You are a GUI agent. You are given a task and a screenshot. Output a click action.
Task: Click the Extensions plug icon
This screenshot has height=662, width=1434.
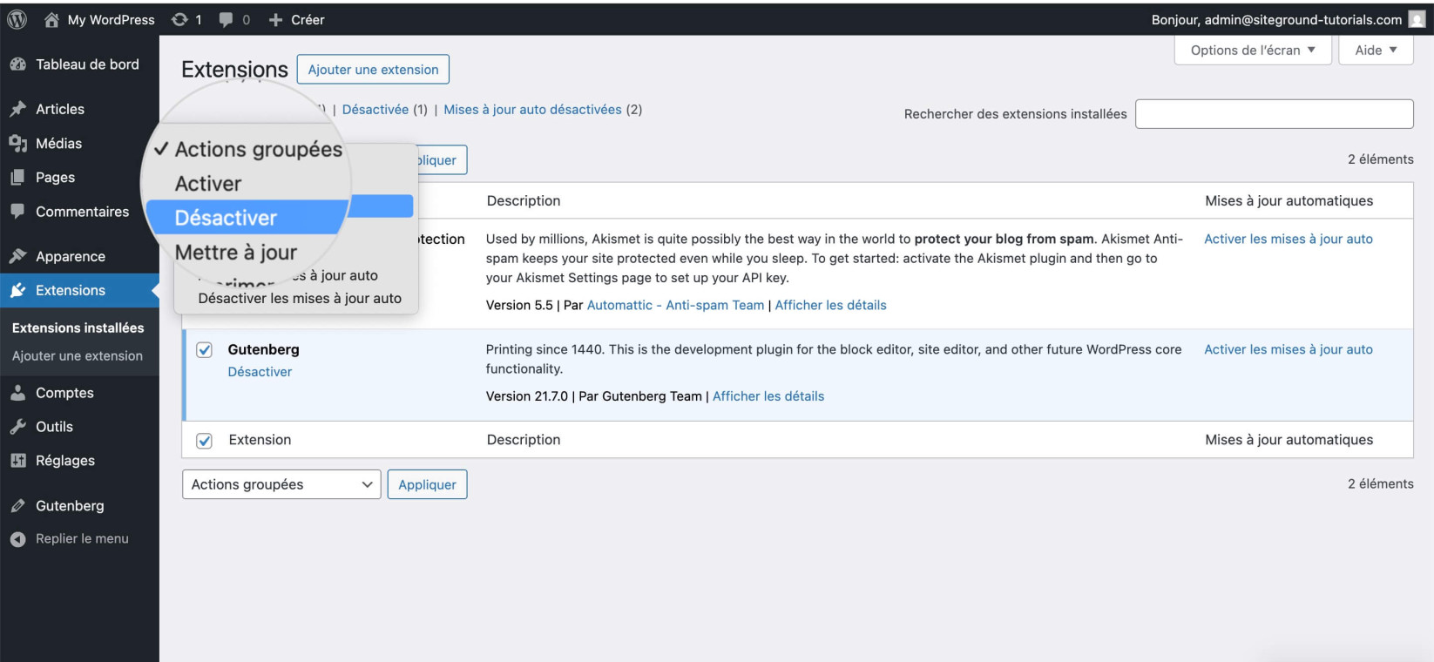tap(17, 290)
